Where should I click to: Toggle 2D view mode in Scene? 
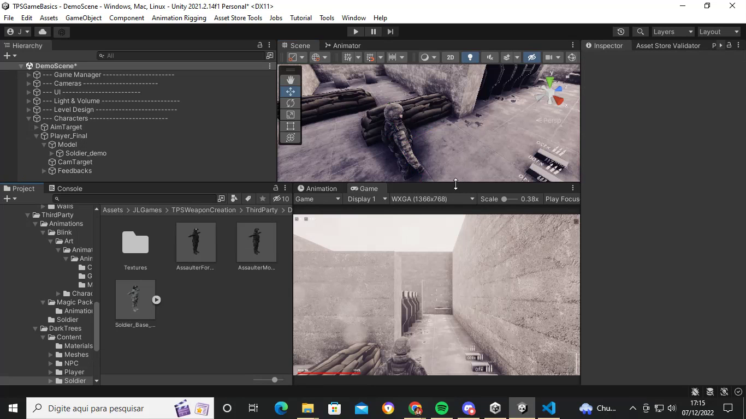tap(450, 57)
